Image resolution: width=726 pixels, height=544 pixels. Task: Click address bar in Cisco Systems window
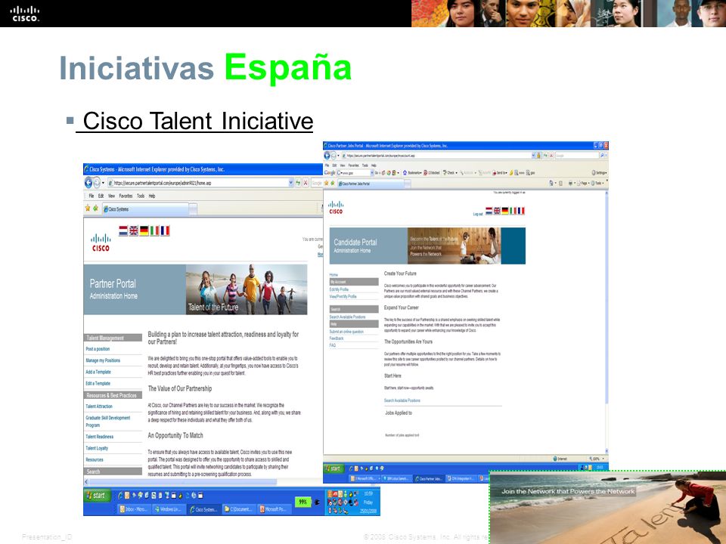[197, 183]
